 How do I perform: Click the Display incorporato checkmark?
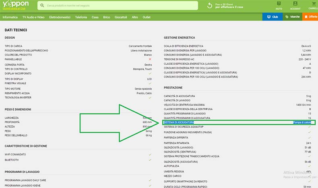coord(150,74)
